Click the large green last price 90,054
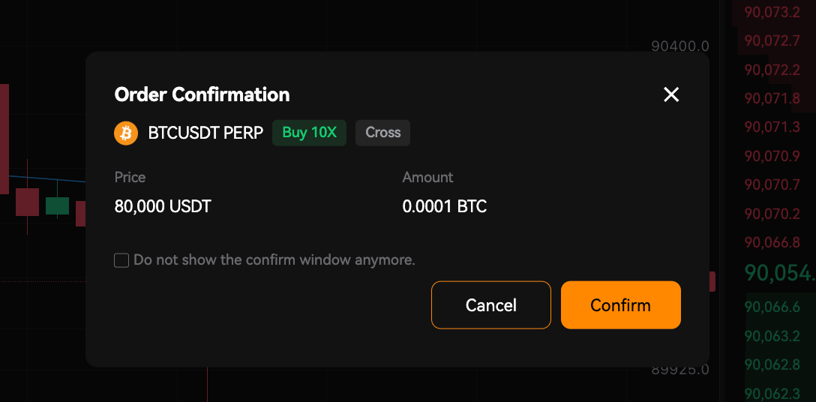The image size is (816, 402). point(779,273)
